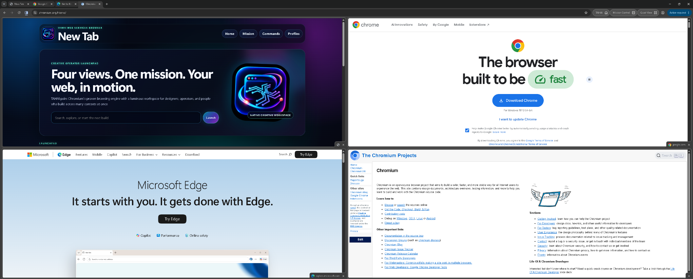Select Home in the New Tab nav
This screenshot has height=279, width=693.
[x=230, y=34]
